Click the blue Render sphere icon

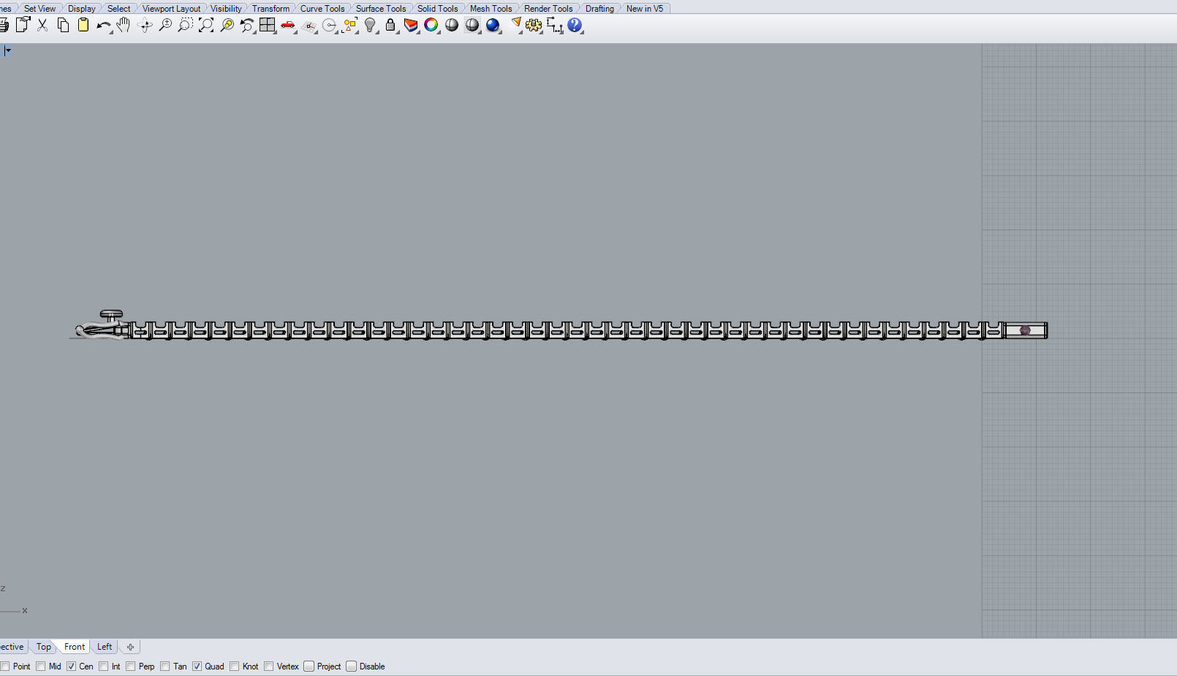(x=493, y=25)
